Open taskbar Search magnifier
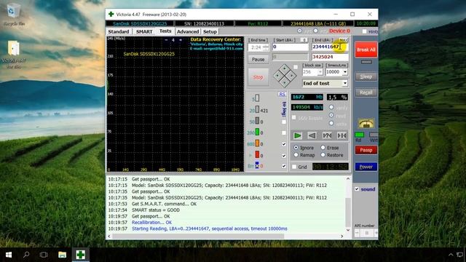The width and height of the screenshot is (466, 262). [26, 255]
